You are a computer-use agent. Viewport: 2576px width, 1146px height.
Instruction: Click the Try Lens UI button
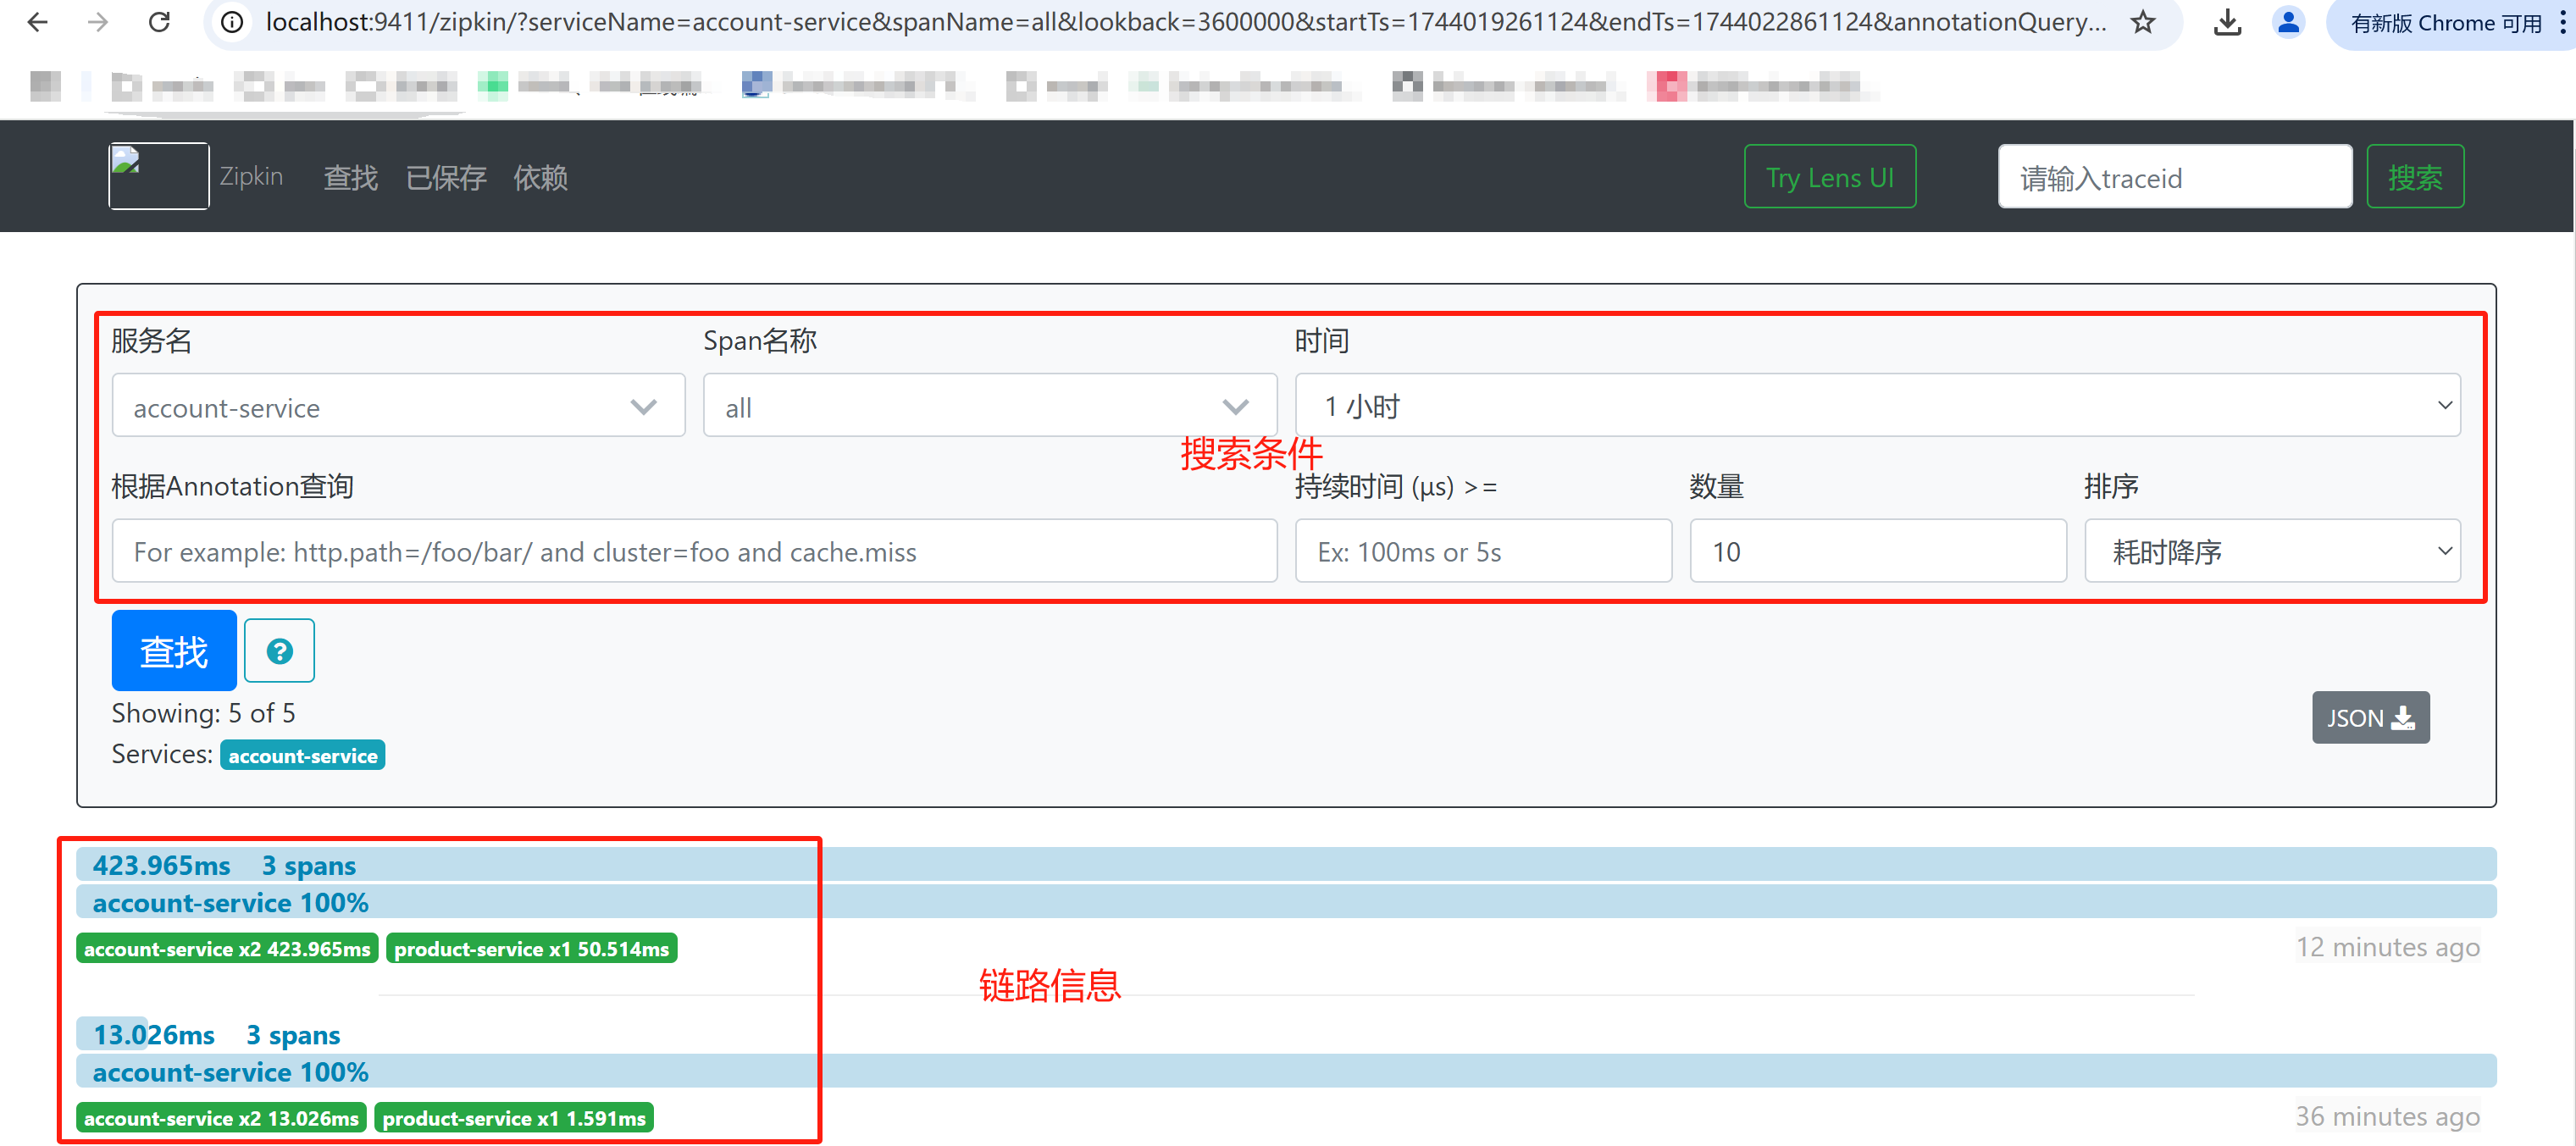tap(1829, 177)
